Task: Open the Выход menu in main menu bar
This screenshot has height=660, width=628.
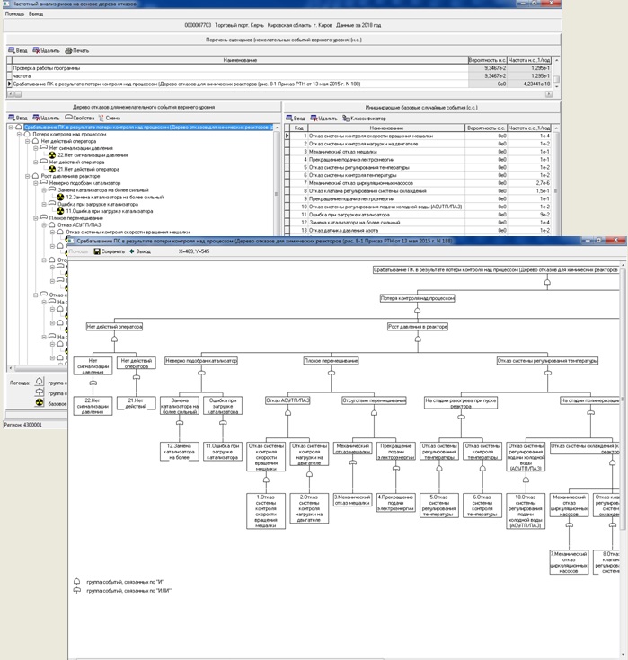Action: 35,14
